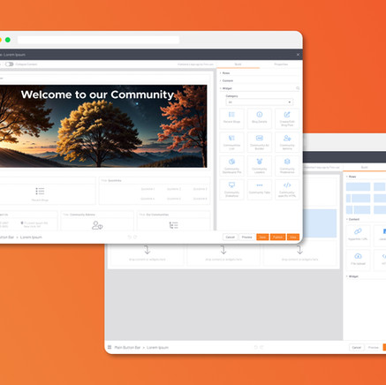Click the widget search magnifier icon
The height and width of the screenshot is (385, 386).
point(298,88)
